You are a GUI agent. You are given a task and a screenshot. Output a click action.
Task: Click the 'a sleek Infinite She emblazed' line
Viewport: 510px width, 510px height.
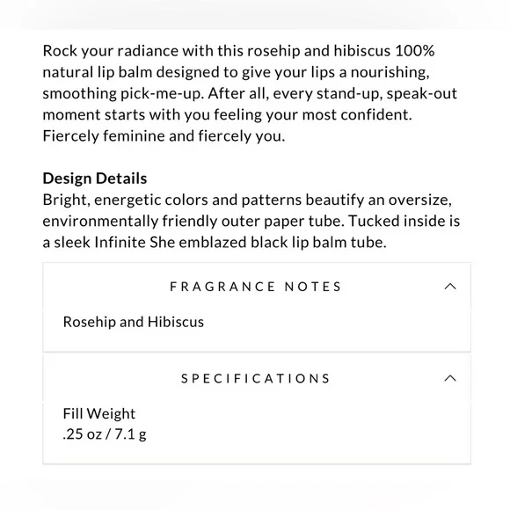tap(215, 243)
